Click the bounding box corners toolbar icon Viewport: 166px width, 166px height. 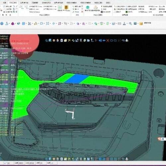point(47,24)
